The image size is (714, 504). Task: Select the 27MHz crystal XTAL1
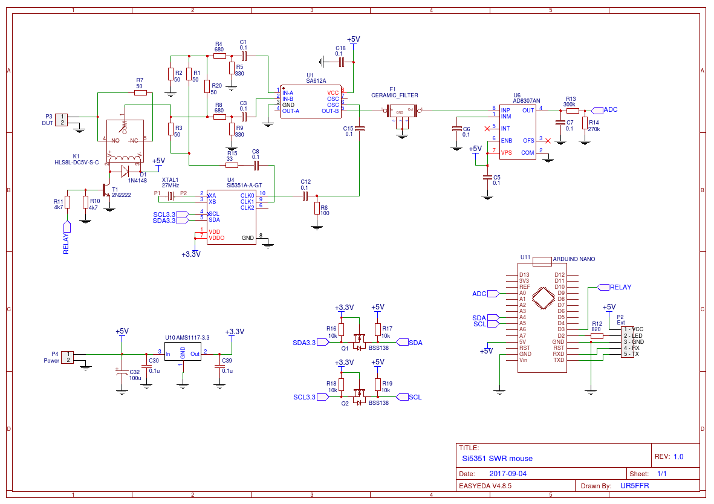click(170, 196)
